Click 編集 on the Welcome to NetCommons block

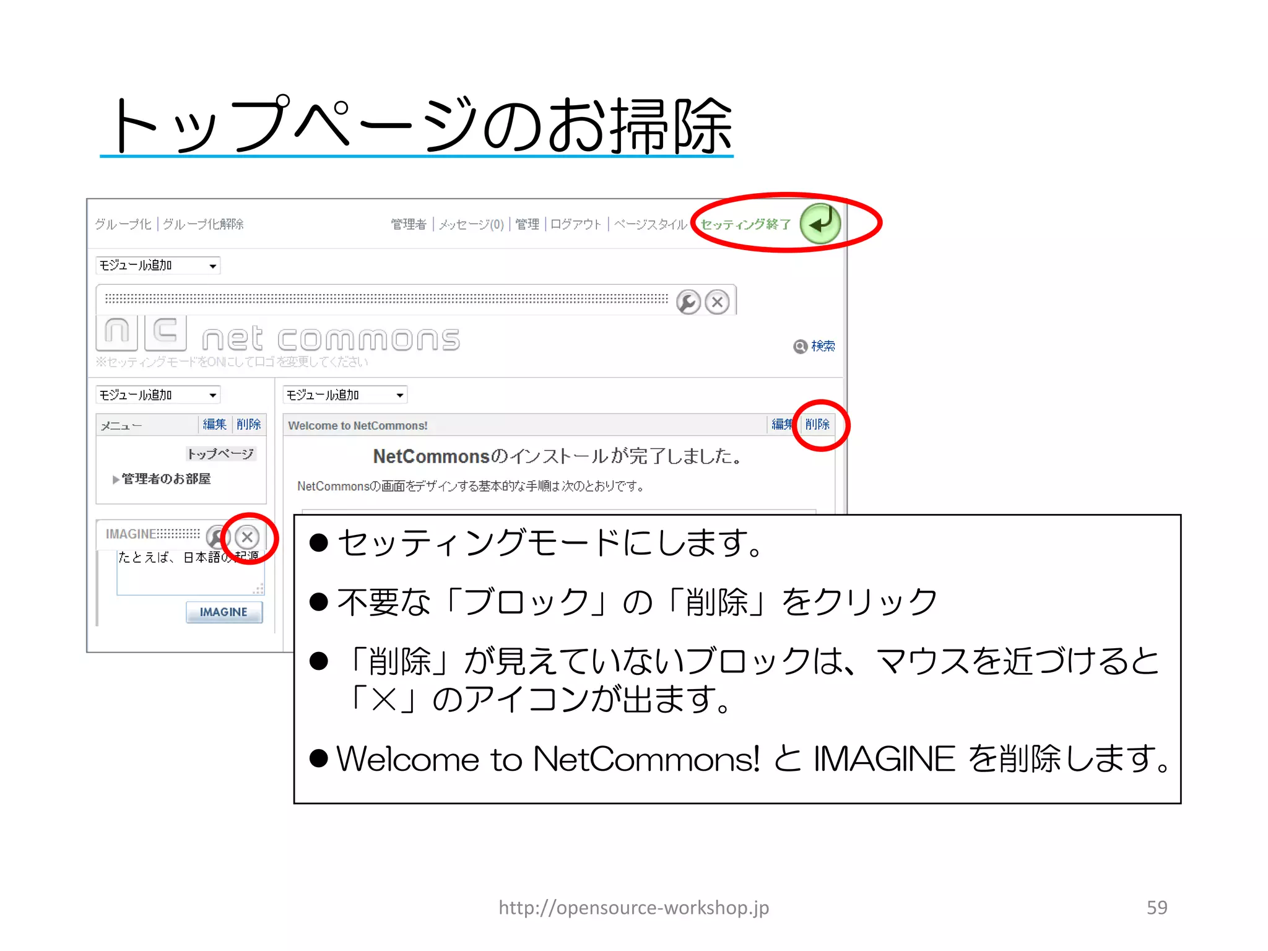[782, 424]
